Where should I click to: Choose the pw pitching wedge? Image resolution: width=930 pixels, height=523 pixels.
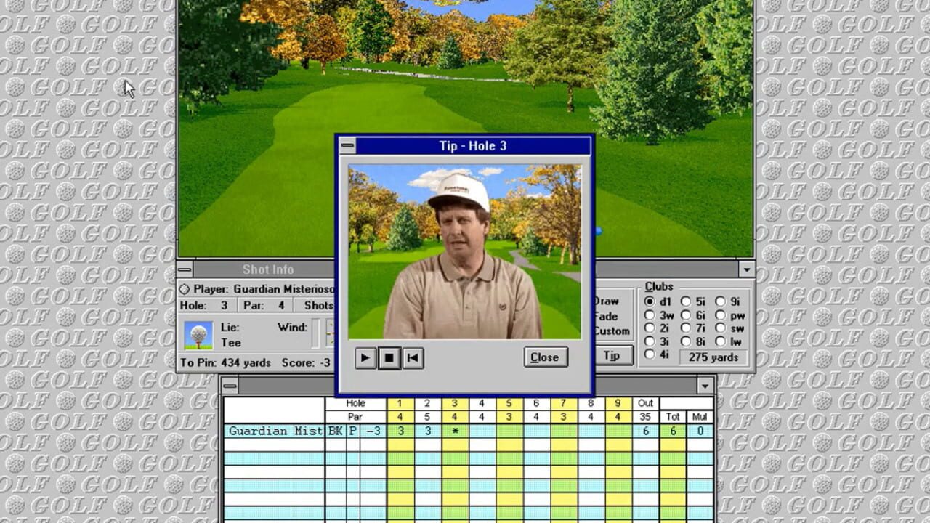[730, 315]
